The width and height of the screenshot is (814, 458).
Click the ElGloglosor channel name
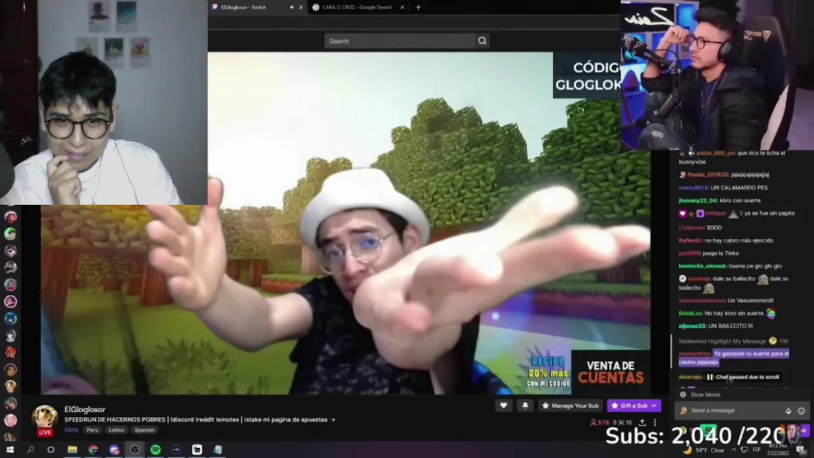click(85, 409)
